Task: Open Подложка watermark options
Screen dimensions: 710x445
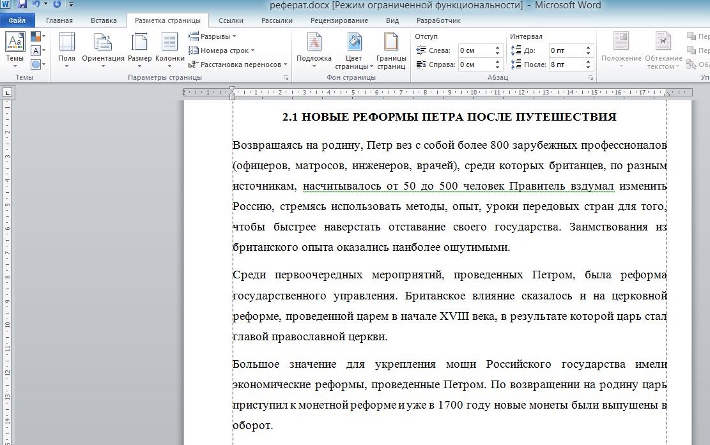Action: tap(314, 49)
